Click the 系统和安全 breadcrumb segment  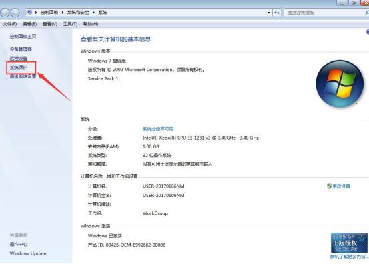point(78,13)
